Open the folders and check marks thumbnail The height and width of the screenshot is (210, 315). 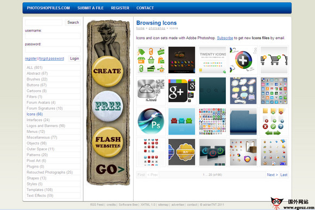tap(274, 122)
